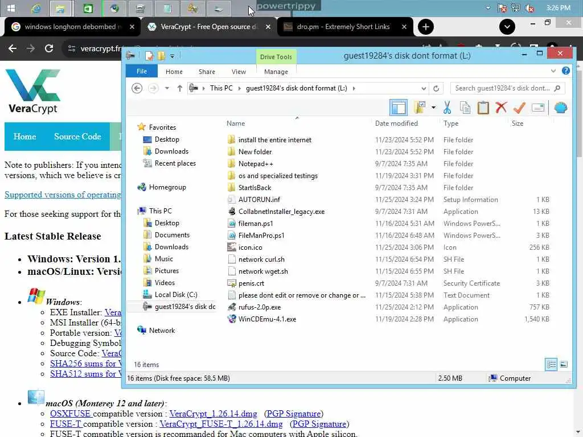Sort files by Name column header
Viewport: 583px width, 437px height.
236,123
